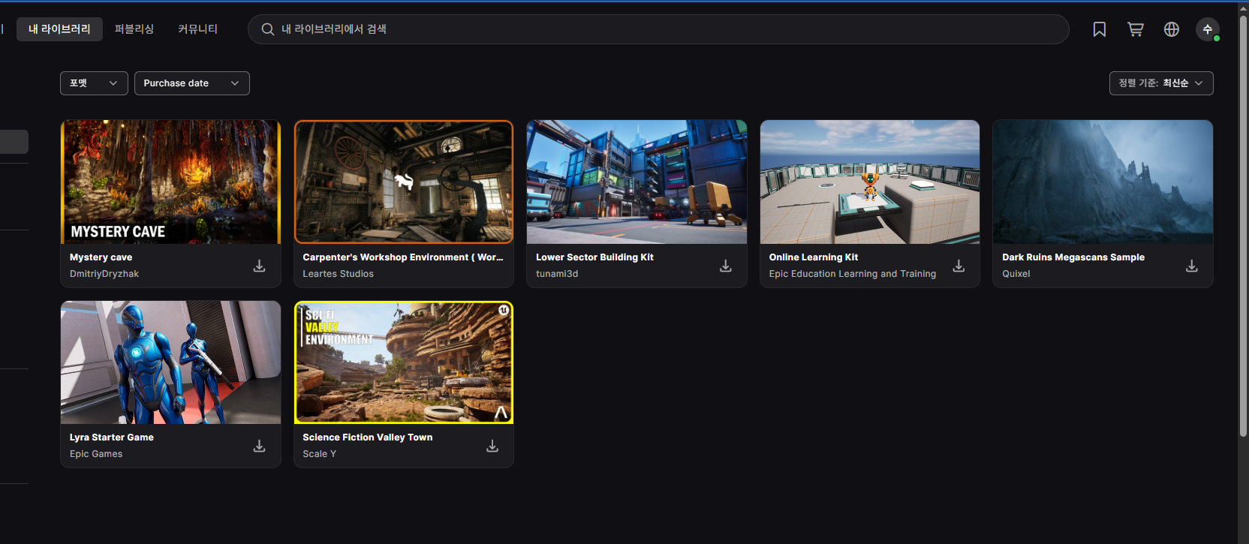This screenshot has height=544, width=1249.
Task: Open the Quixel seller name
Action: [1016, 274]
